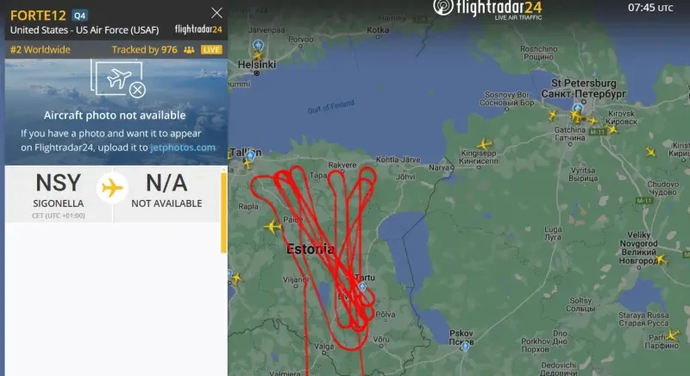Select the aircraft photo unavailable placeholder icon

[118, 79]
